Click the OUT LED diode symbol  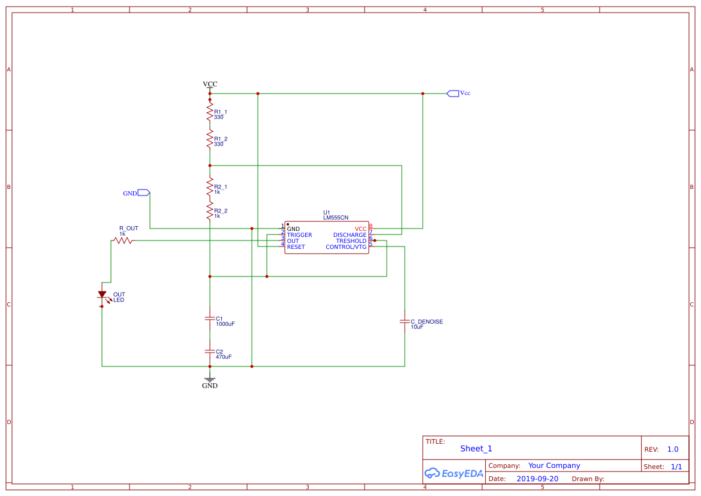102,295
